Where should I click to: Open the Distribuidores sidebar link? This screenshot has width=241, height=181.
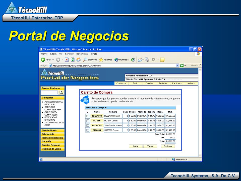click(52, 130)
